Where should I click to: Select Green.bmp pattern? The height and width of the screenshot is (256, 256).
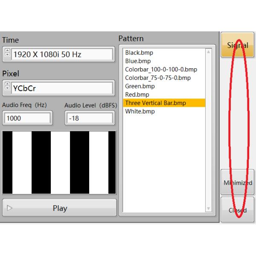pos(140,86)
